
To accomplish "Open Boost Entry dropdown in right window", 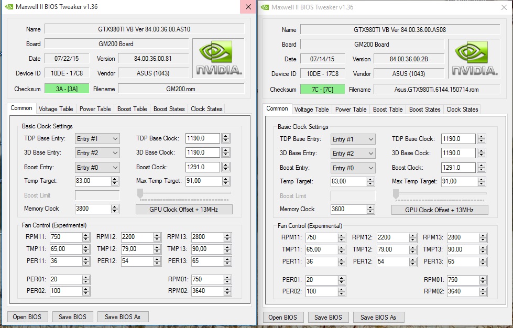I will coord(353,168).
